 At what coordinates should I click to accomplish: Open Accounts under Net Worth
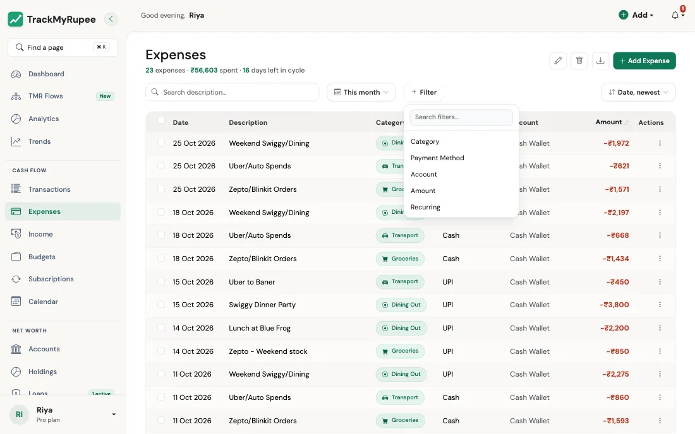(63, 349)
